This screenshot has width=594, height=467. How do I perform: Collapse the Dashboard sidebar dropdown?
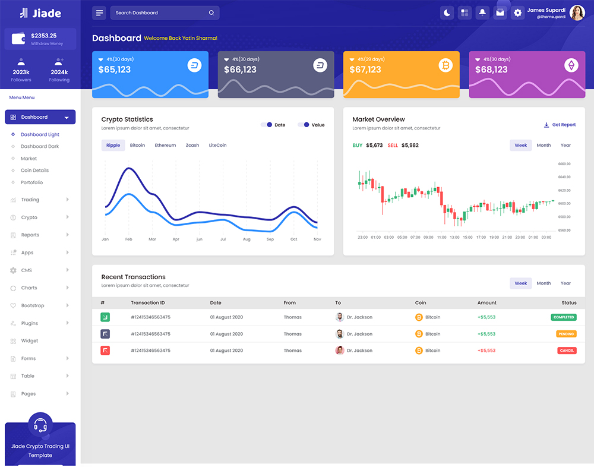[67, 118]
